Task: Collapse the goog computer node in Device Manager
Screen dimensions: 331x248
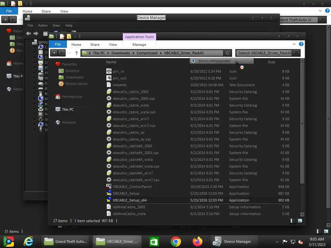Action: click(x=28, y=42)
